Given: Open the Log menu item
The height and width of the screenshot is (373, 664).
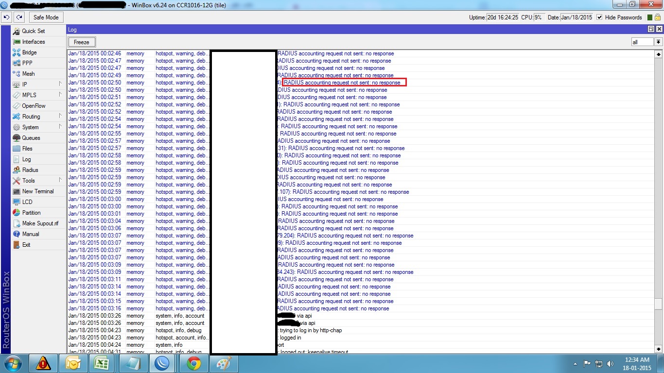Looking at the screenshot, I should [x=26, y=159].
